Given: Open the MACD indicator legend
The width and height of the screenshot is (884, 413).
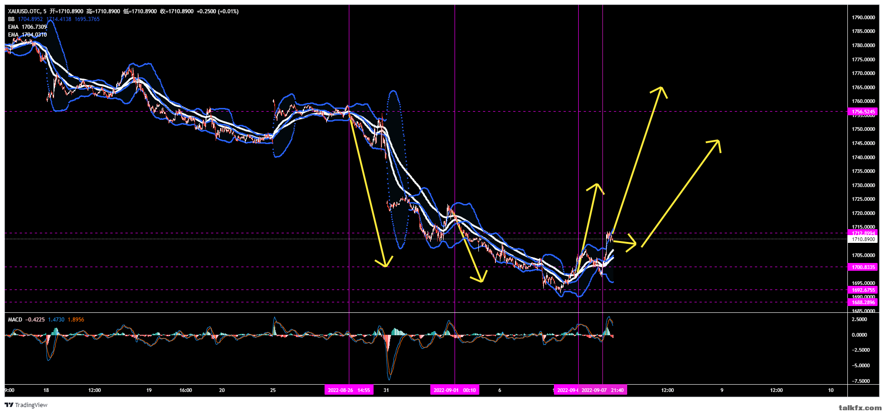Looking at the screenshot, I should pyautogui.click(x=15, y=320).
